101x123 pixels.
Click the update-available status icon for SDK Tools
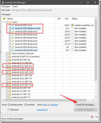click(x=73, y=25)
